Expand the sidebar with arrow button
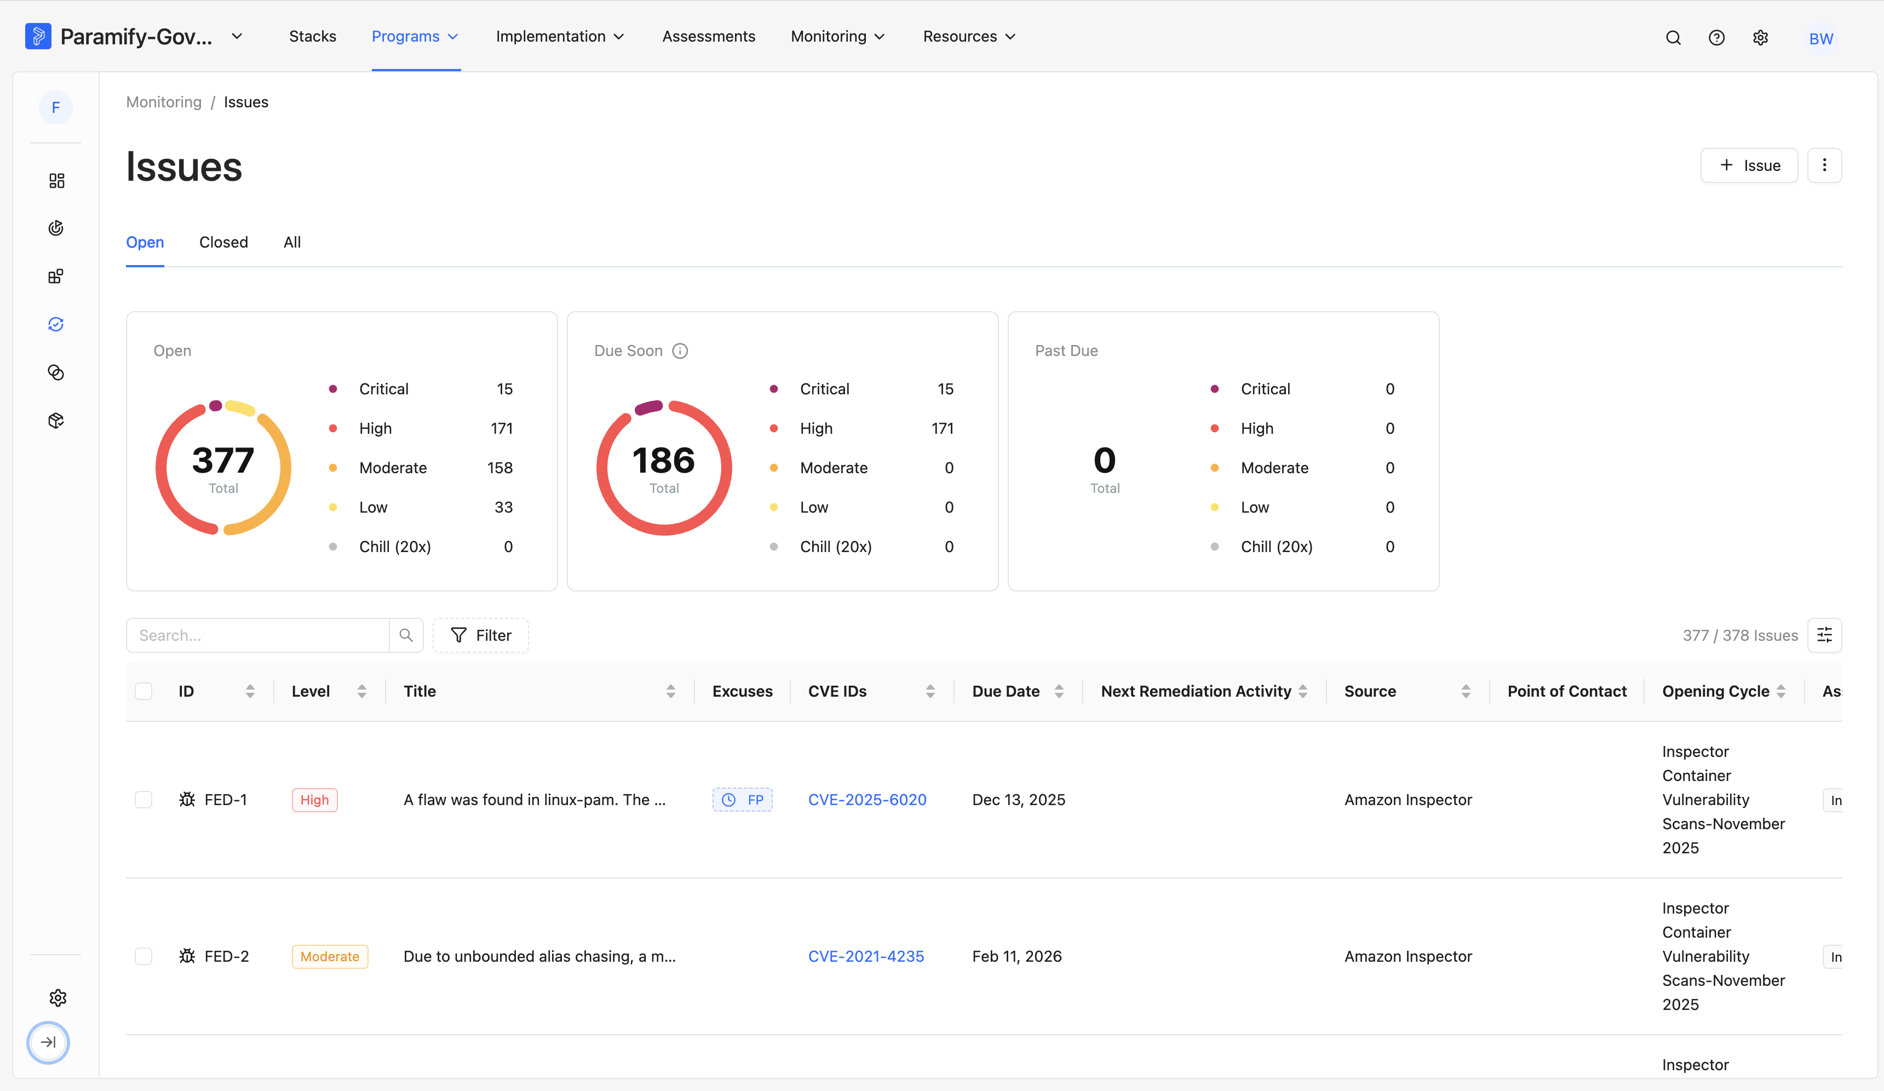Image resolution: width=1884 pixels, height=1091 pixels. [x=48, y=1042]
